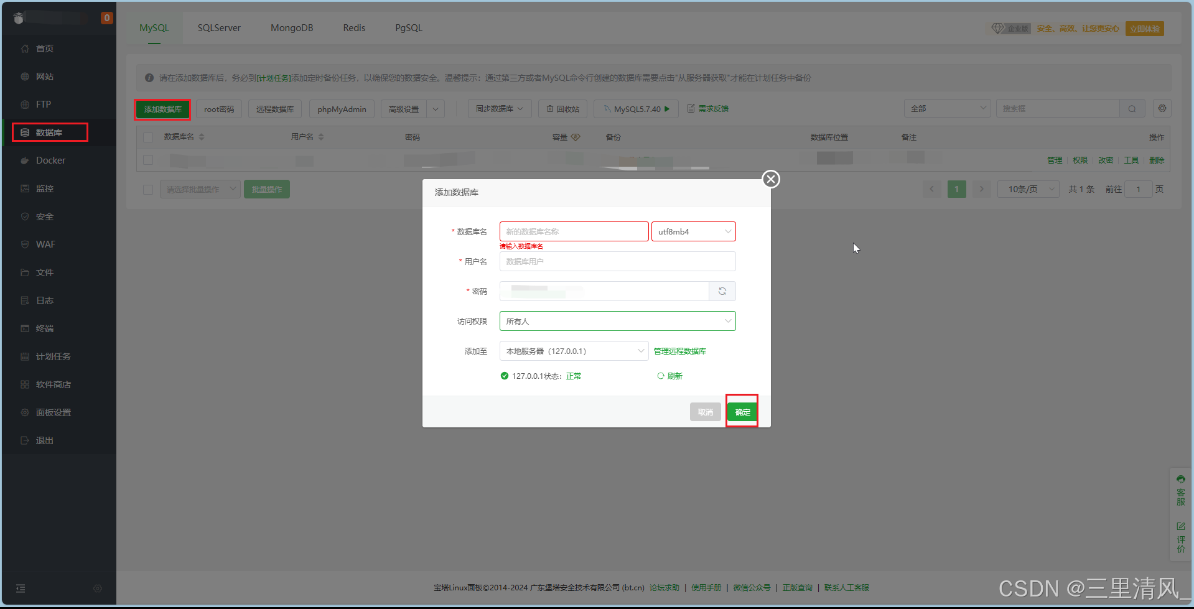Open the 首页 home sidebar item
1194x609 pixels.
tap(44, 49)
